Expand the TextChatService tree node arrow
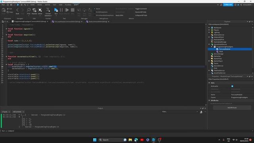The image size is (254, 143). pos(209,71)
